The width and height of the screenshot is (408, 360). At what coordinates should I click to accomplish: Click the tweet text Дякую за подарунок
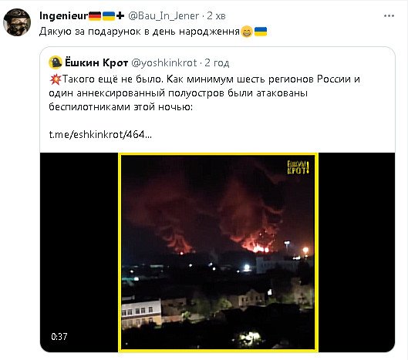(139, 32)
